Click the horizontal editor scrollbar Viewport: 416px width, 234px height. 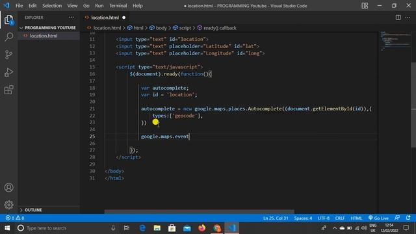point(200,212)
